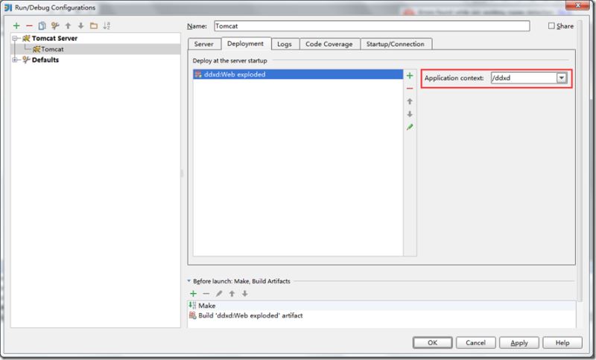The height and width of the screenshot is (360, 596).
Task: Apply the configuration changes
Action: (x=519, y=343)
